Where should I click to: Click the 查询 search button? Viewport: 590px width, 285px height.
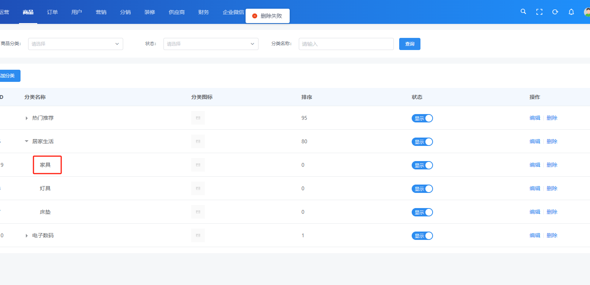click(410, 44)
